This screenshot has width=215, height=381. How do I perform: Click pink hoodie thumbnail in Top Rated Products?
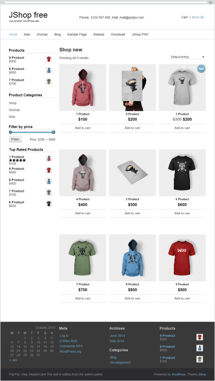pyautogui.click(x=49, y=159)
